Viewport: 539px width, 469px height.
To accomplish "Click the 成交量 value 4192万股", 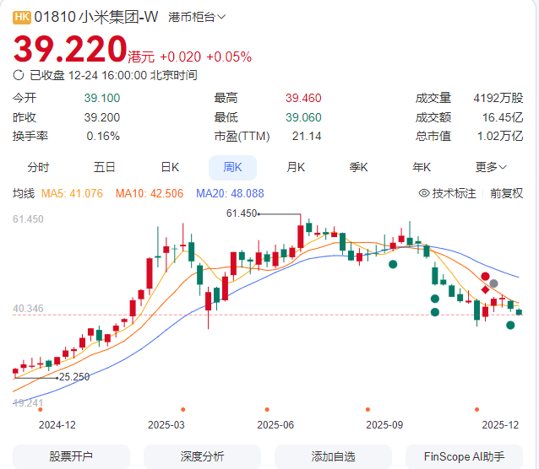I will 498,98.
